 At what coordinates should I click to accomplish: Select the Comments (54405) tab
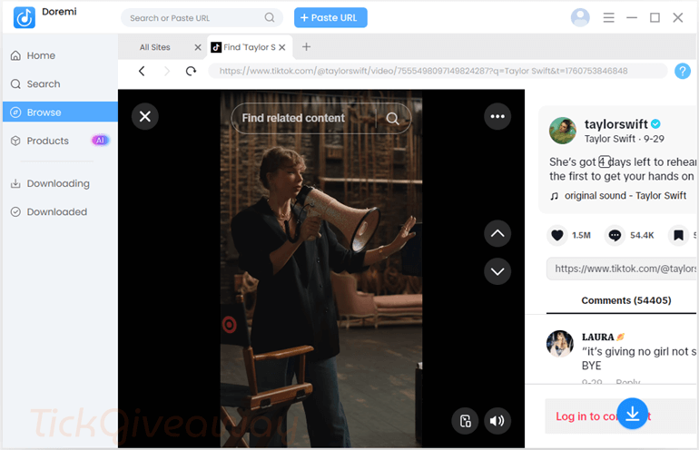625,300
